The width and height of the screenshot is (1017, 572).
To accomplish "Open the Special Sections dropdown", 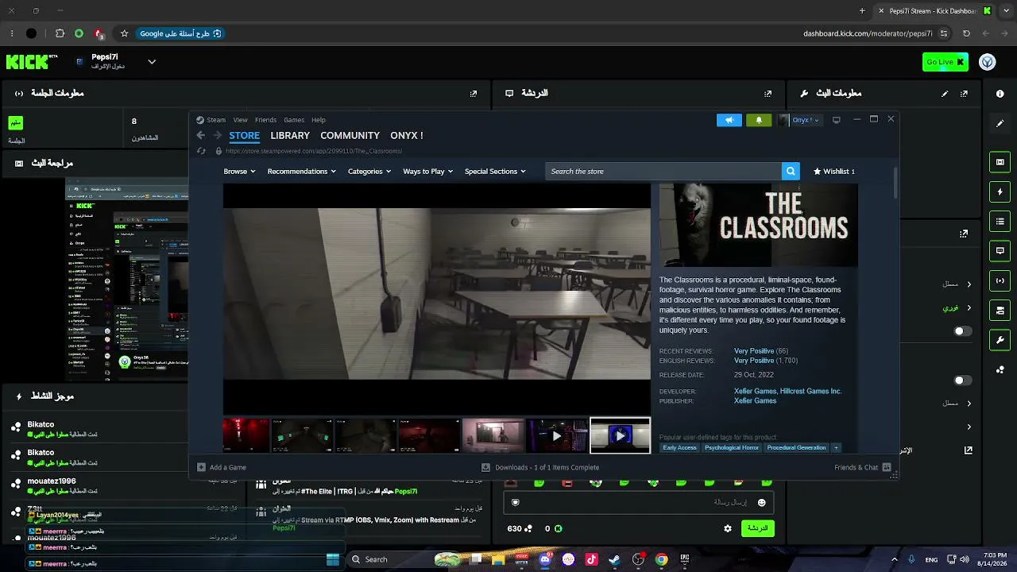I will point(496,172).
